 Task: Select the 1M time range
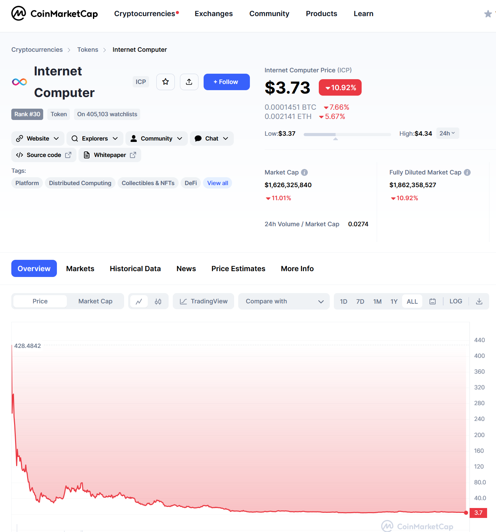[x=377, y=301]
